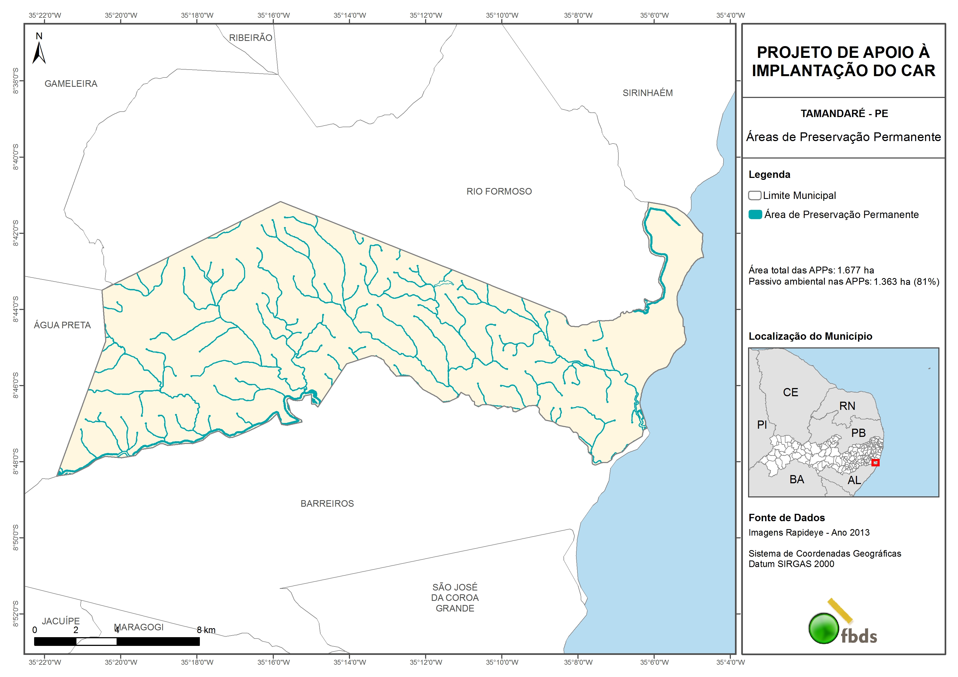Click the scale bar at bottom left

[117, 641]
